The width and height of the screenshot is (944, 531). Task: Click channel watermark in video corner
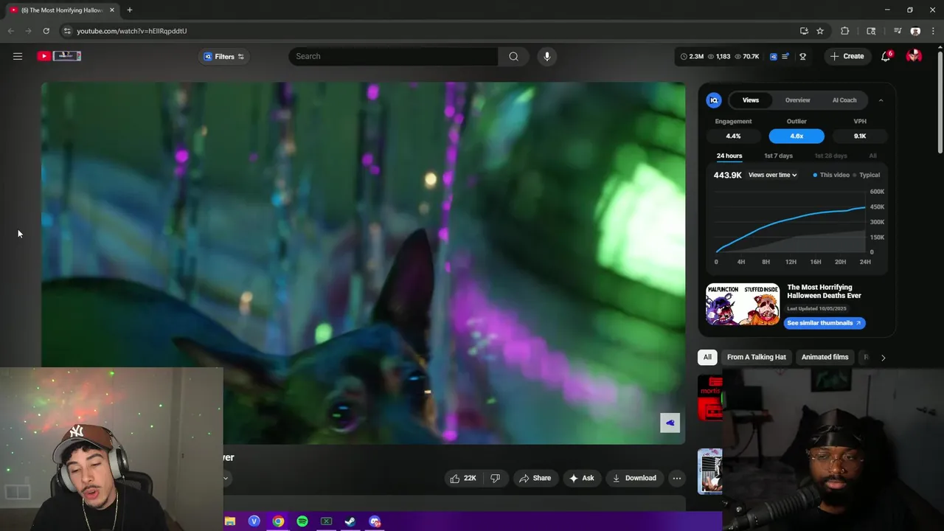670,423
